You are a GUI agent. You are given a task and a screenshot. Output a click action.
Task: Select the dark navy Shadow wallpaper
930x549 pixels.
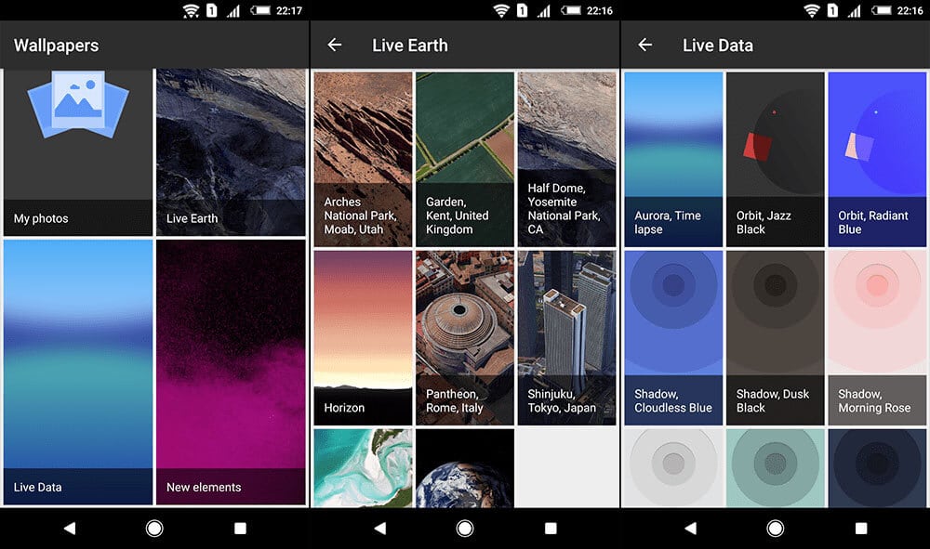pos(877,468)
